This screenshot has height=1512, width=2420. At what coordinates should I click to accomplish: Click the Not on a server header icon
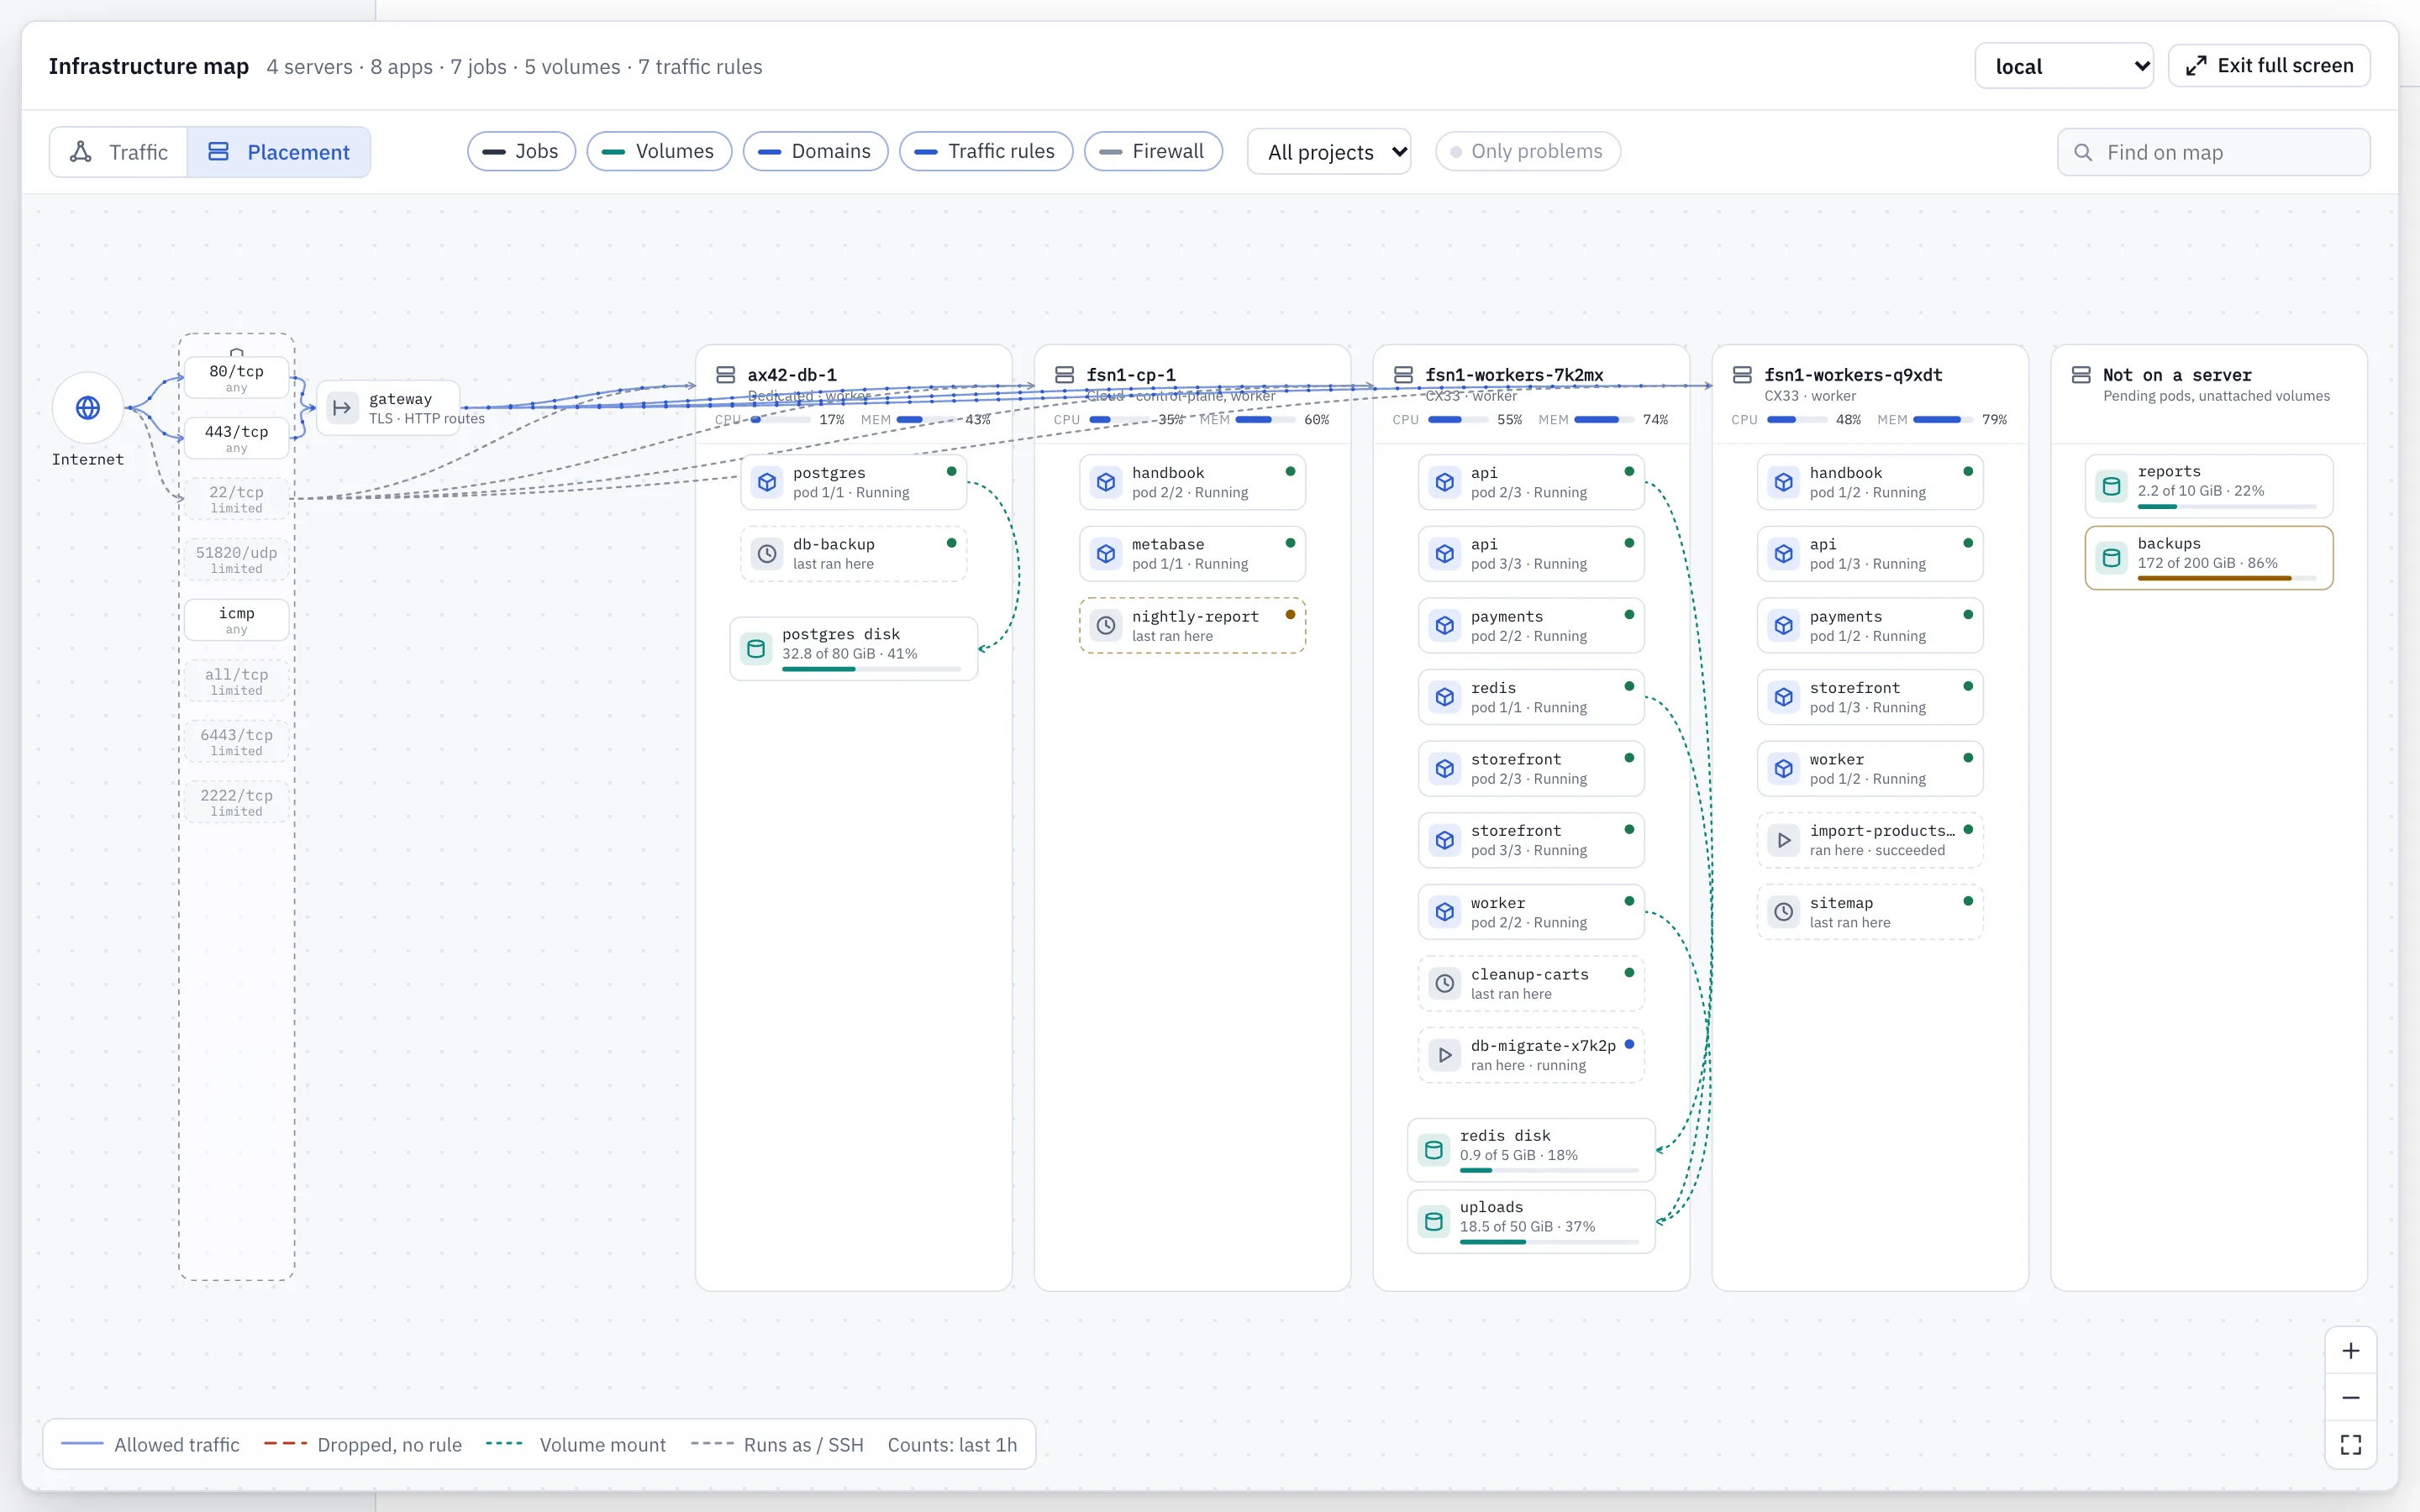[2081, 375]
